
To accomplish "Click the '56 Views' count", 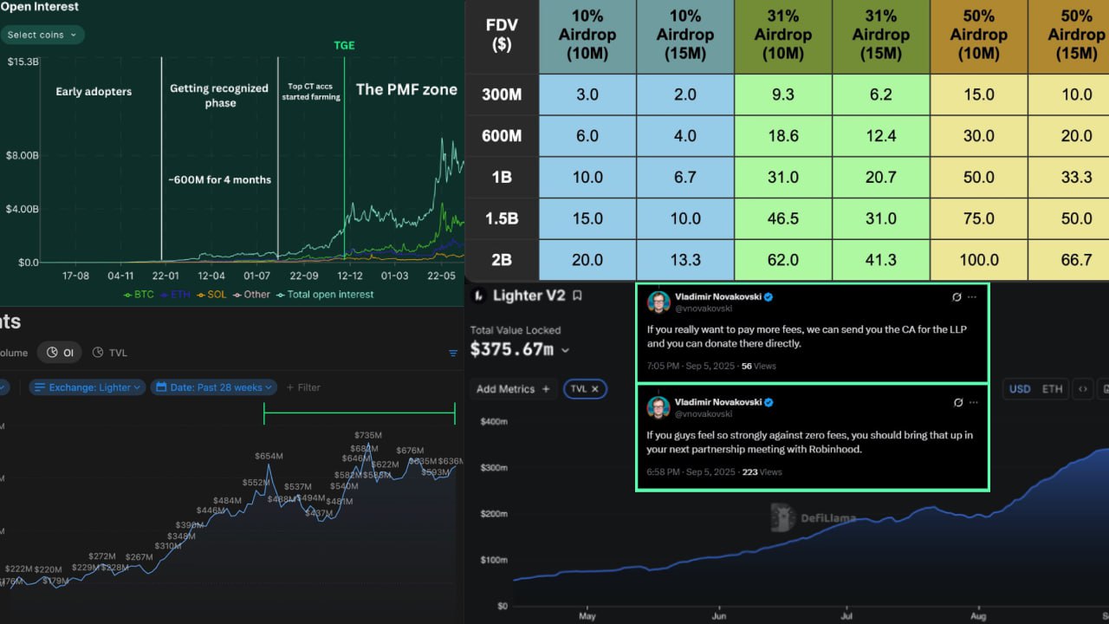I will pos(759,366).
